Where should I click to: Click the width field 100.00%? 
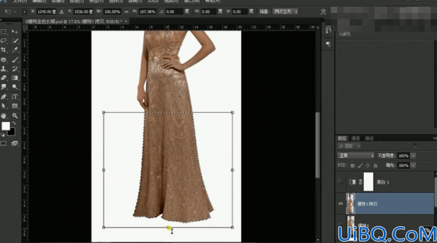[112, 12]
